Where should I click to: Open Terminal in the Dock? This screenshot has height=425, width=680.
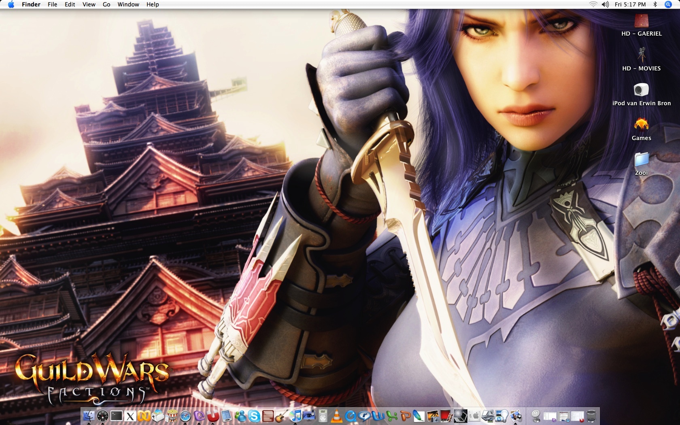(117, 416)
